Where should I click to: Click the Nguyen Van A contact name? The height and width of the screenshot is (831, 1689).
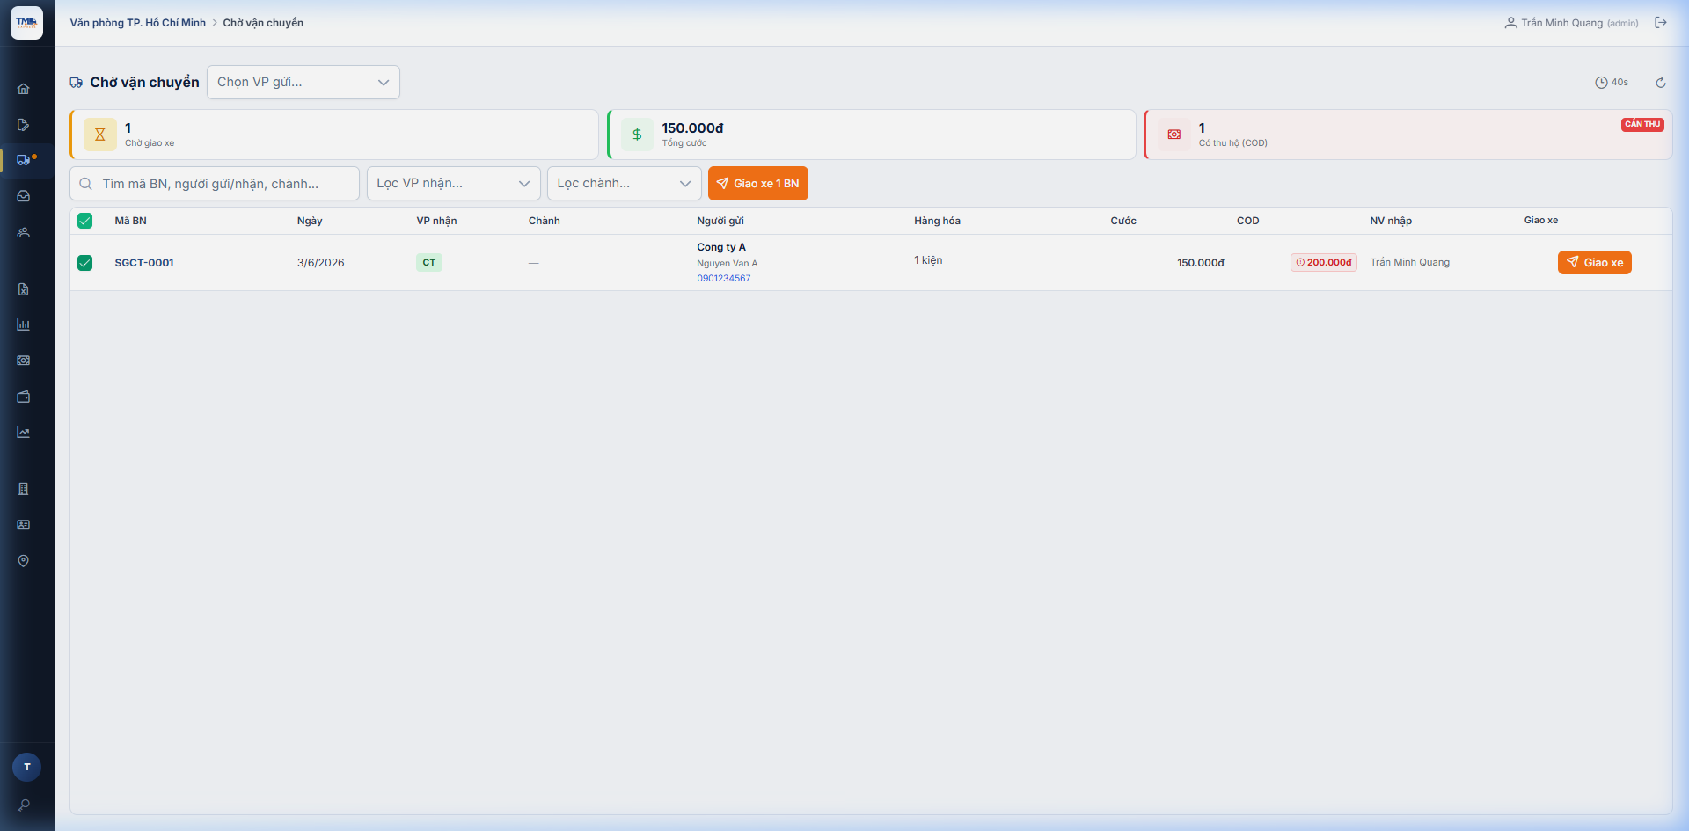[x=728, y=264]
